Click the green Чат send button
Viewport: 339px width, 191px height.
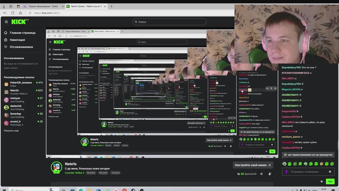pyautogui.click(x=330, y=181)
